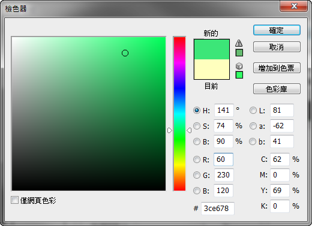This screenshot has height=226, width=312.
Task: Click the K black field showing 0
Action: 280,206
